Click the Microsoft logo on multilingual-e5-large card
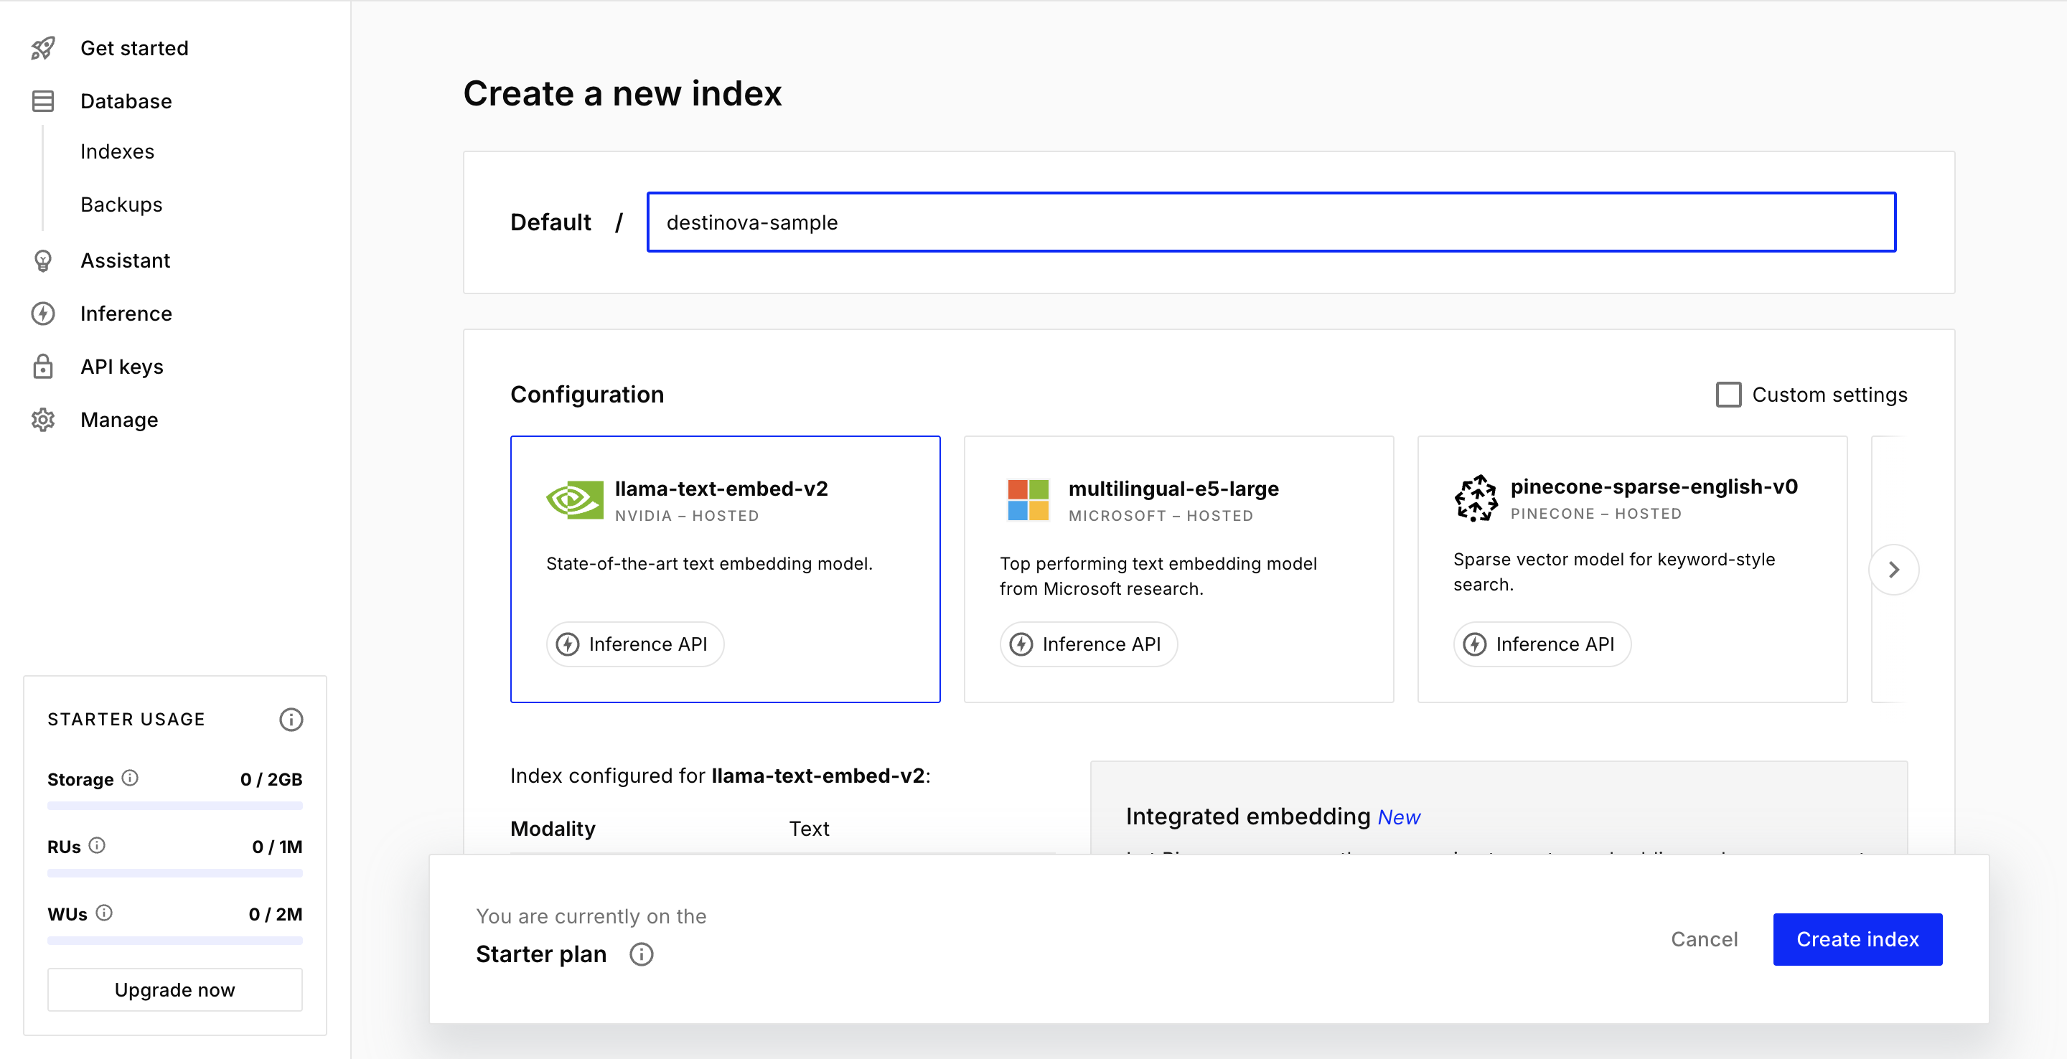This screenshot has width=2067, height=1059. point(1028,500)
